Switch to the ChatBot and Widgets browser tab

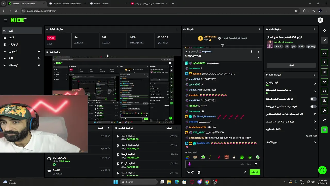click(67, 4)
